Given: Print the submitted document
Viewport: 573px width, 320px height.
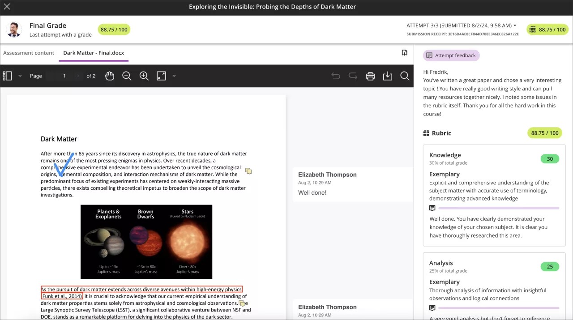Looking at the screenshot, I should pyautogui.click(x=370, y=76).
